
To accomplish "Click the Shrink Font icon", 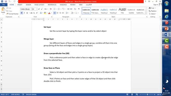I will (42, 9).
